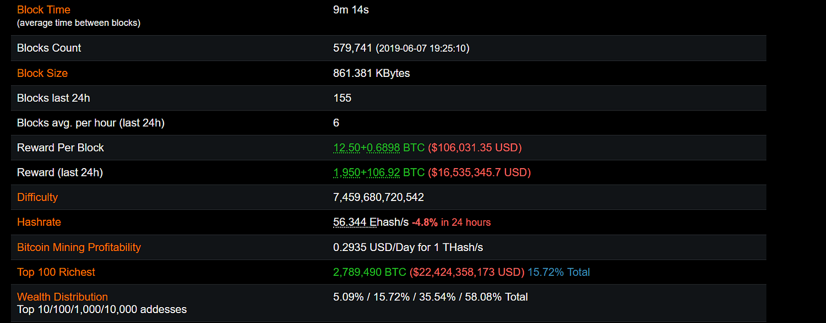Click the 1,950 last 24h reward value
The height and width of the screenshot is (323, 826).
[346, 172]
